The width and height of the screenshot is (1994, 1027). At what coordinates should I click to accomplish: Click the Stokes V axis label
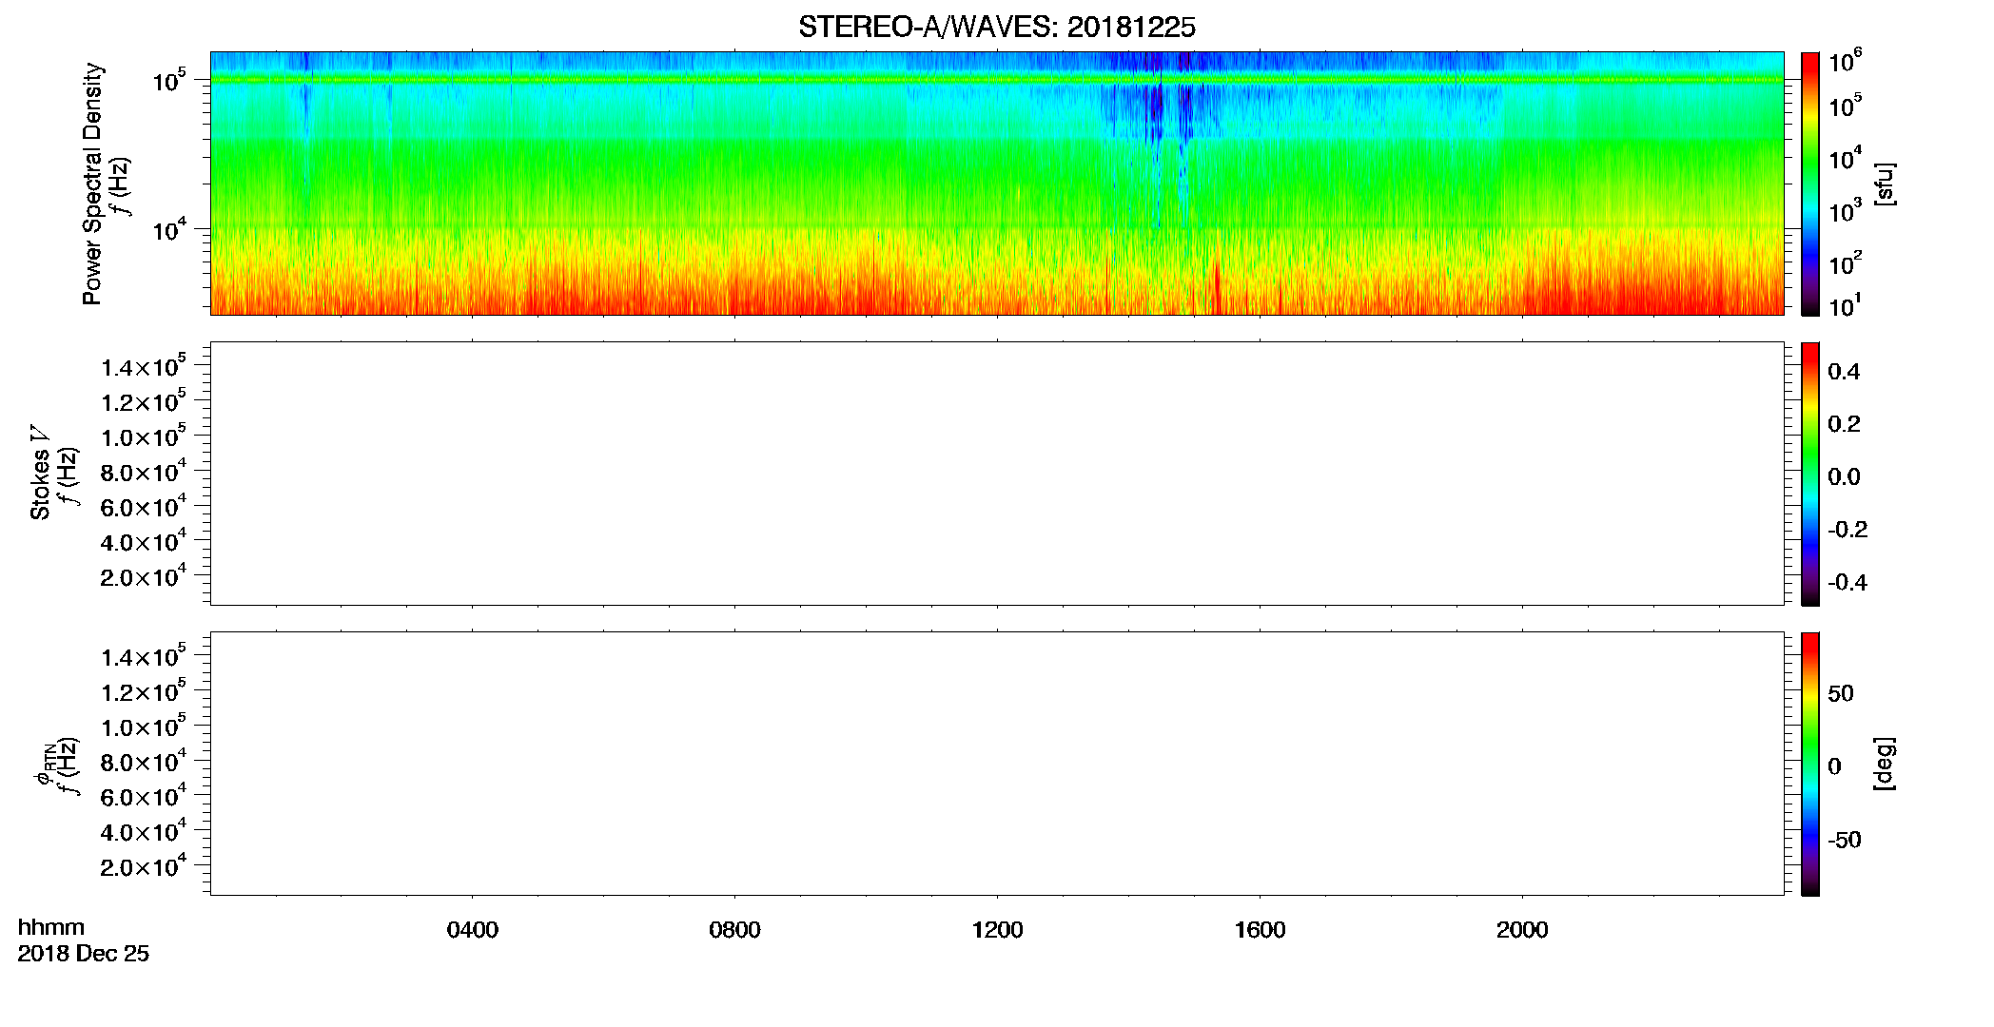(40, 473)
